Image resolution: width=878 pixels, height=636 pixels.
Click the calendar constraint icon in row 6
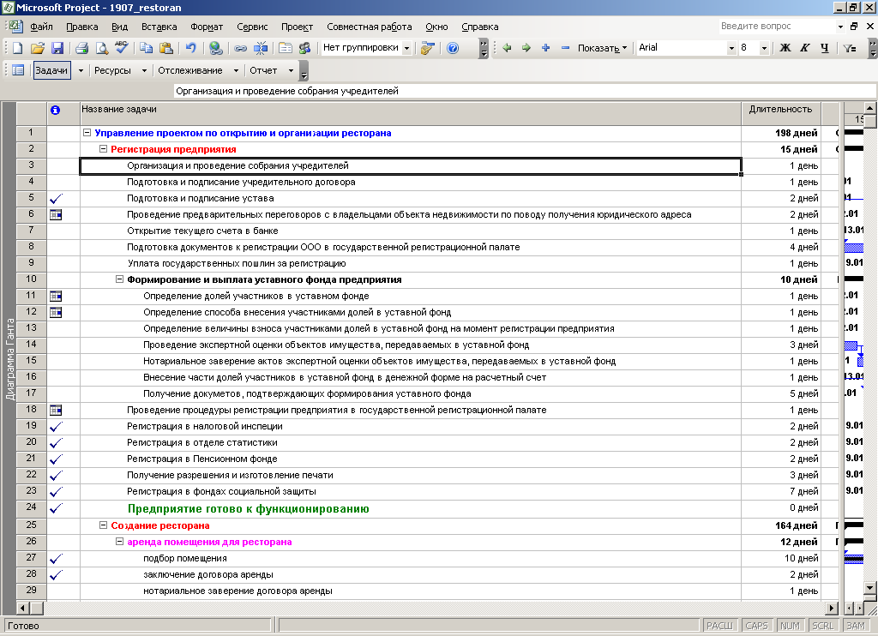56,214
